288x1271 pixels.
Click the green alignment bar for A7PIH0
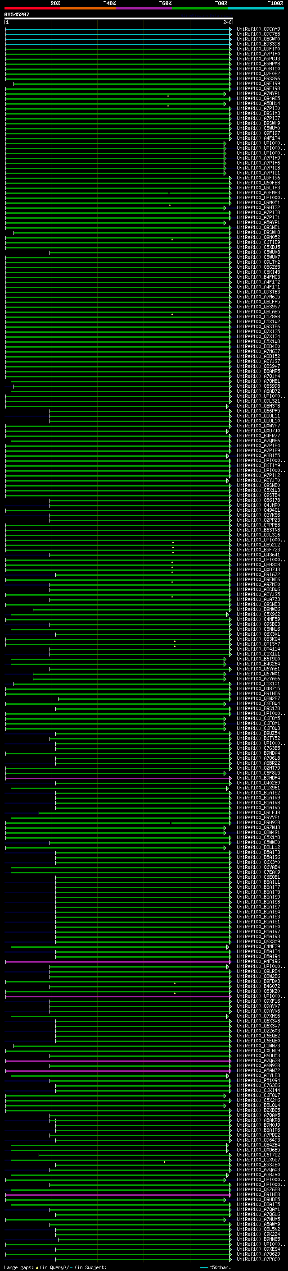pyautogui.click(x=118, y=54)
